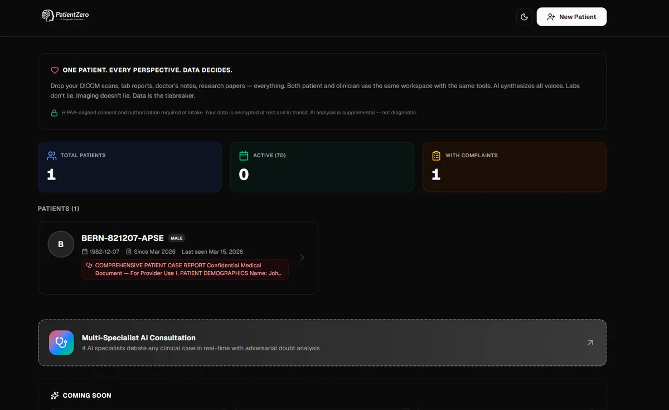Click the colorful stethoscope consultation icon
This screenshot has height=410, width=669.
[61, 343]
